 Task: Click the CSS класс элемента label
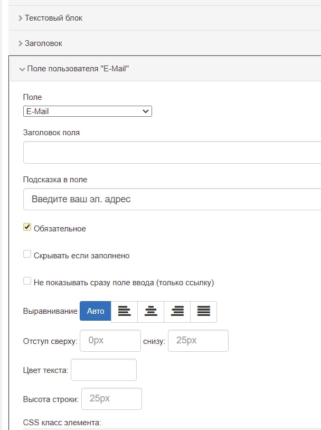click(x=62, y=423)
